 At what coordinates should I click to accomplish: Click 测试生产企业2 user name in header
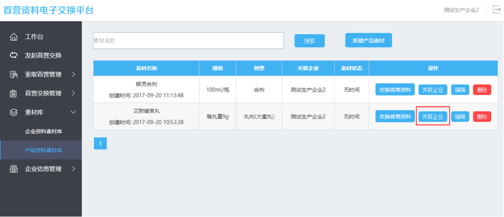point(461,10)
